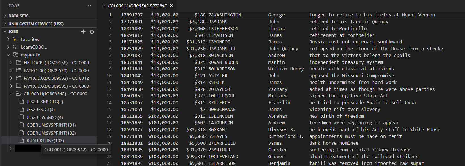Screen dimensions: 465x166
Task: Click file icon next to JES2:JESMSGLG(2)
Action: 22,102
